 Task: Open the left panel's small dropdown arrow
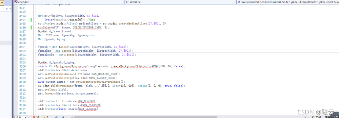[10, 8]
